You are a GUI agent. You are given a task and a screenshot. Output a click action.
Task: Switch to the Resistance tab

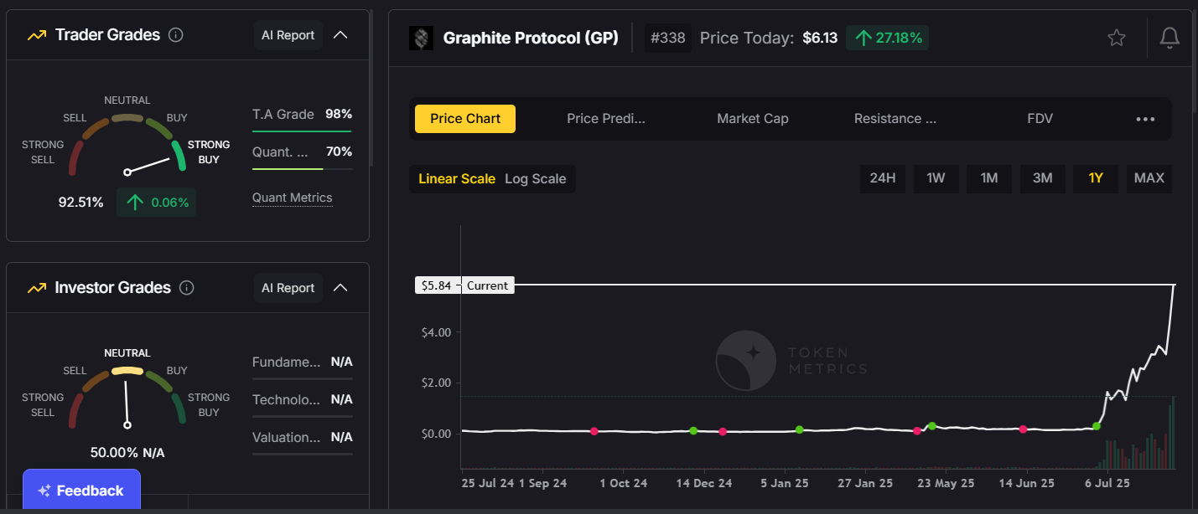895,119
